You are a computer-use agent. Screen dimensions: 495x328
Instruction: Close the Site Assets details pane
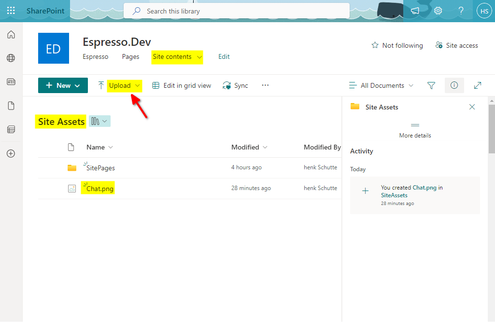point(472,107)
